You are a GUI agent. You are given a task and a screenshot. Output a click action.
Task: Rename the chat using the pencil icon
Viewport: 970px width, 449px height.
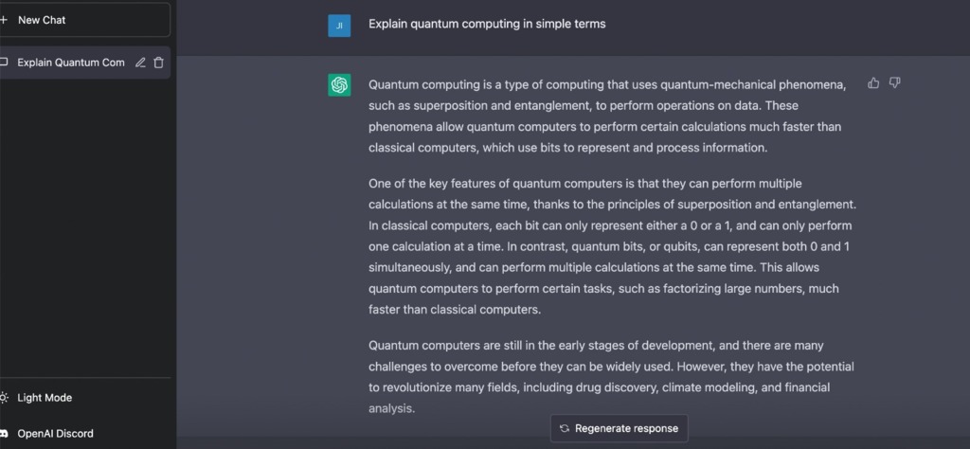140,63
